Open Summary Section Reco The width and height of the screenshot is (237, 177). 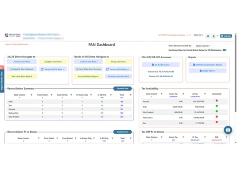click(x=118, y=76)
